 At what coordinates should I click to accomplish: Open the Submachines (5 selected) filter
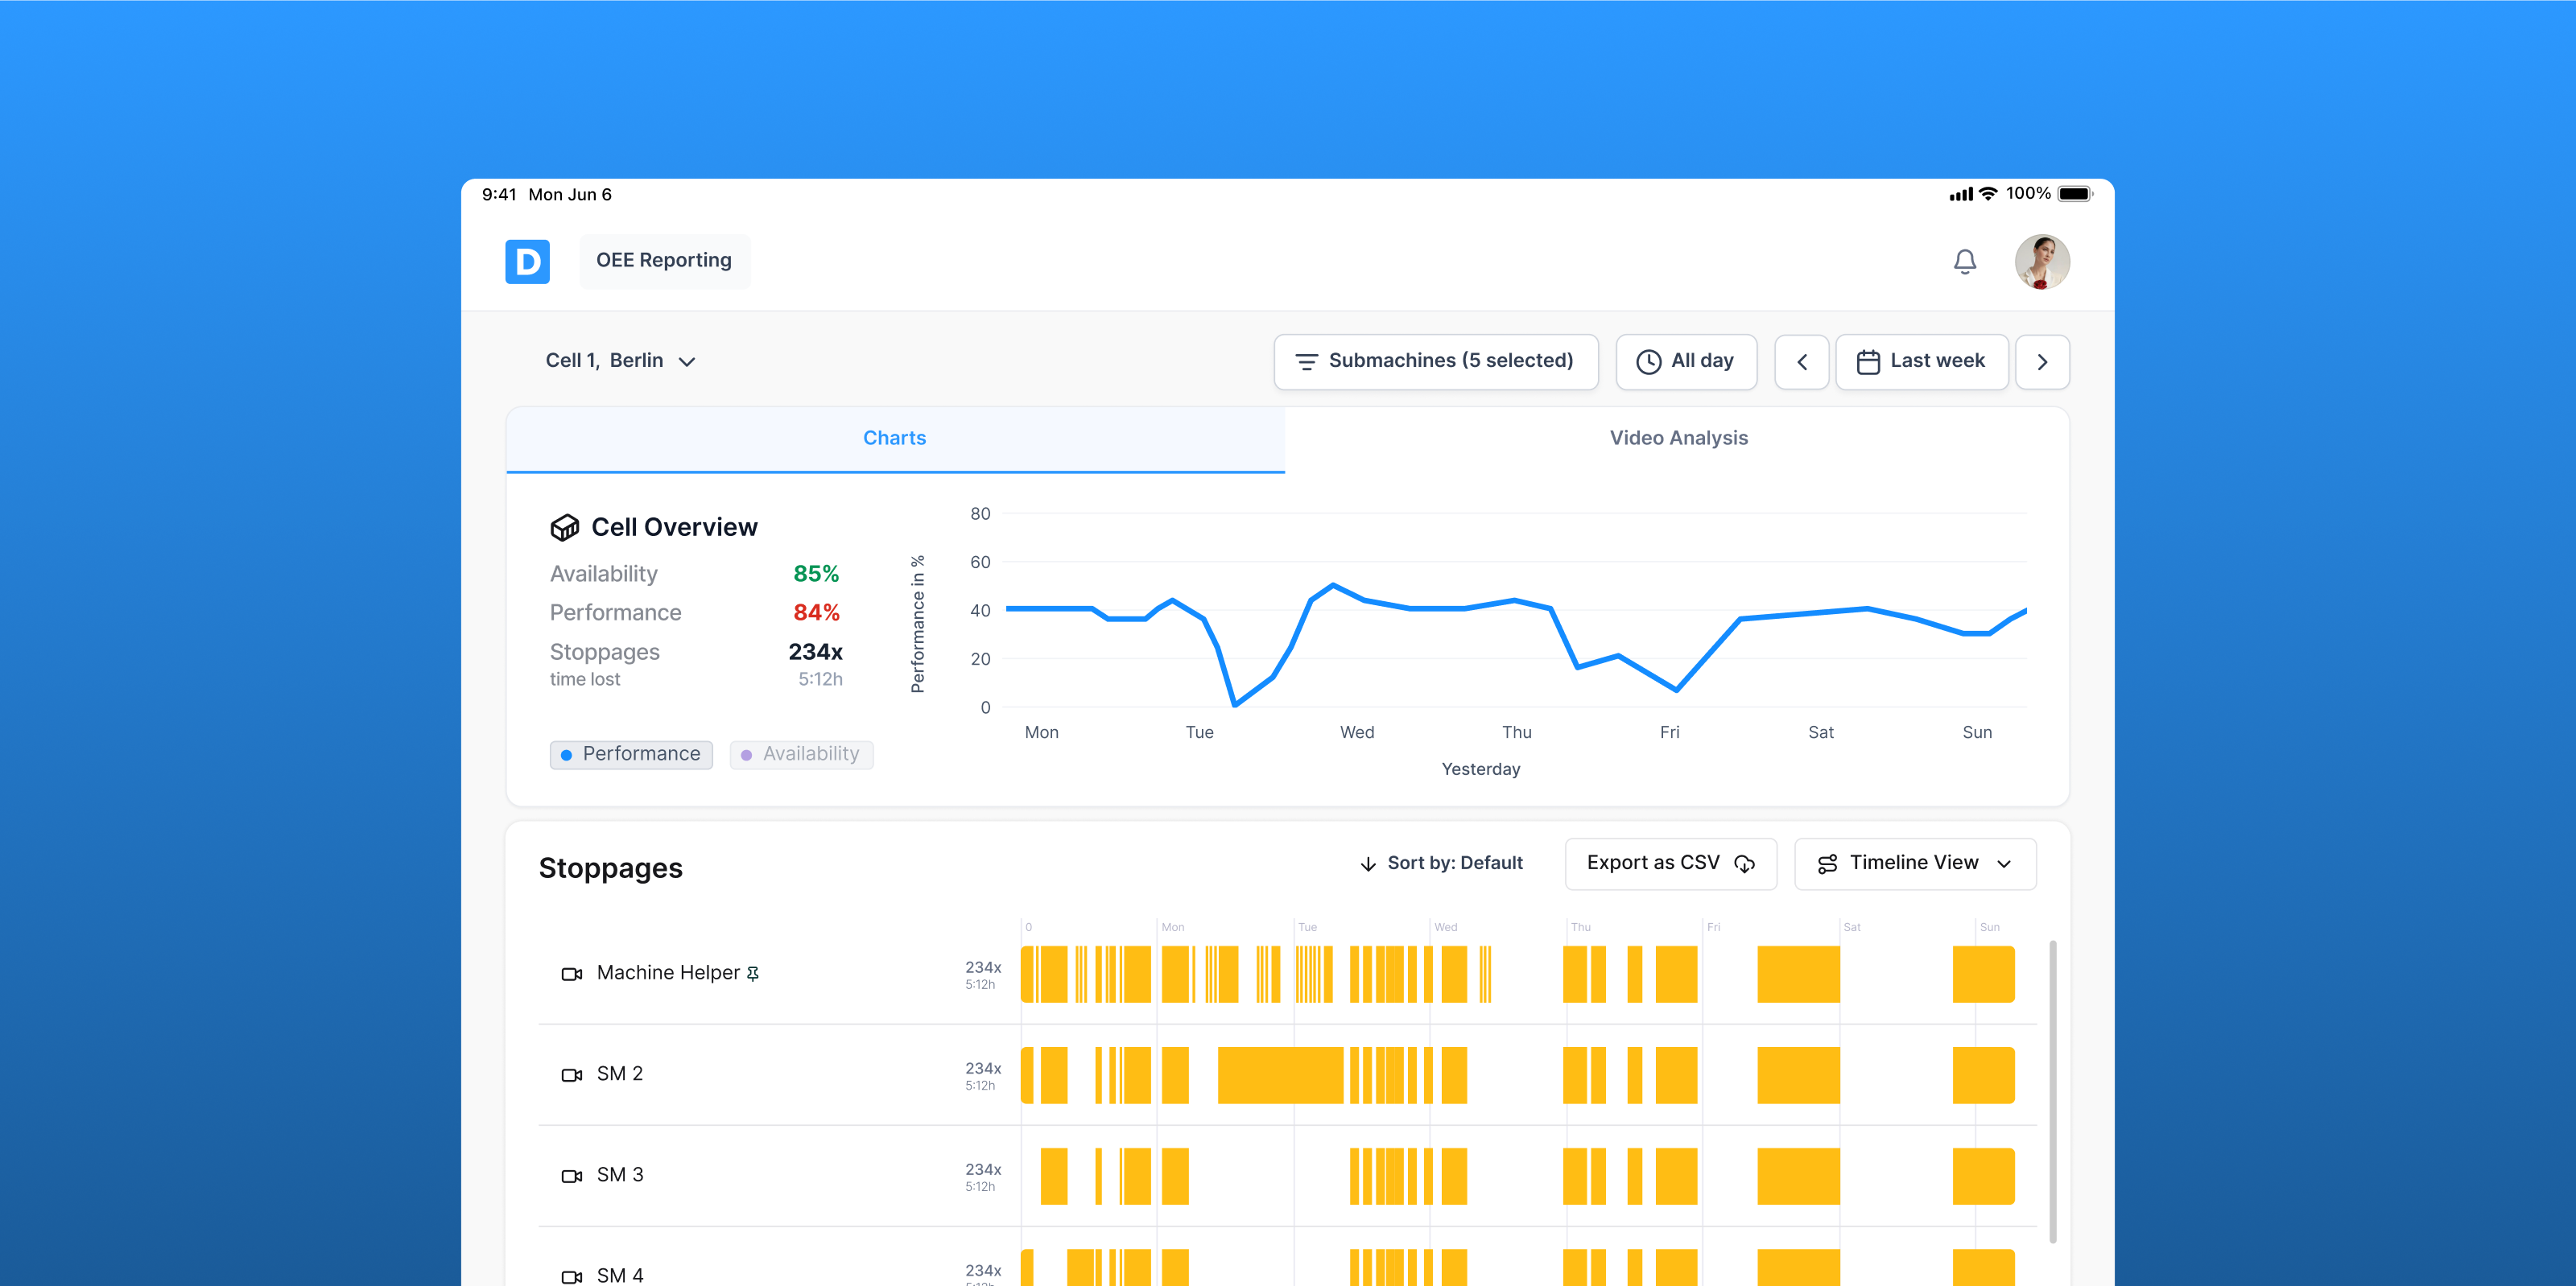pos(1435,361)
